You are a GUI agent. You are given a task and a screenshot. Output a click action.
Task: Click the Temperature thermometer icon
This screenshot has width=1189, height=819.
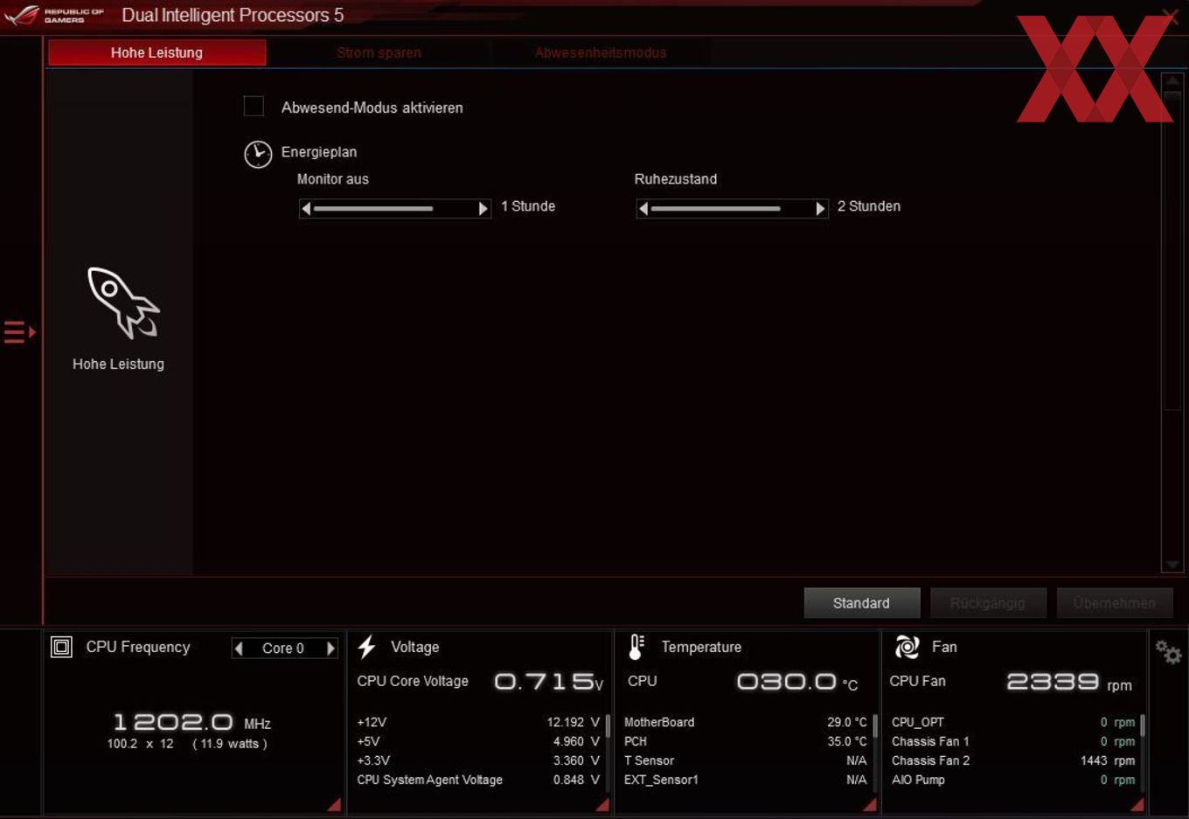tap(636, 647)
